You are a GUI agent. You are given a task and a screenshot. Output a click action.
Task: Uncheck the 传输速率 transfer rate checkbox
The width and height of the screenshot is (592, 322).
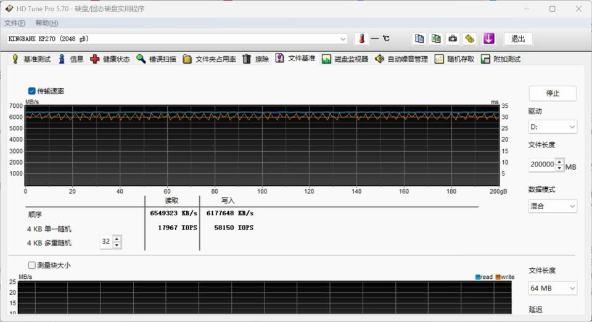(32, 91)
